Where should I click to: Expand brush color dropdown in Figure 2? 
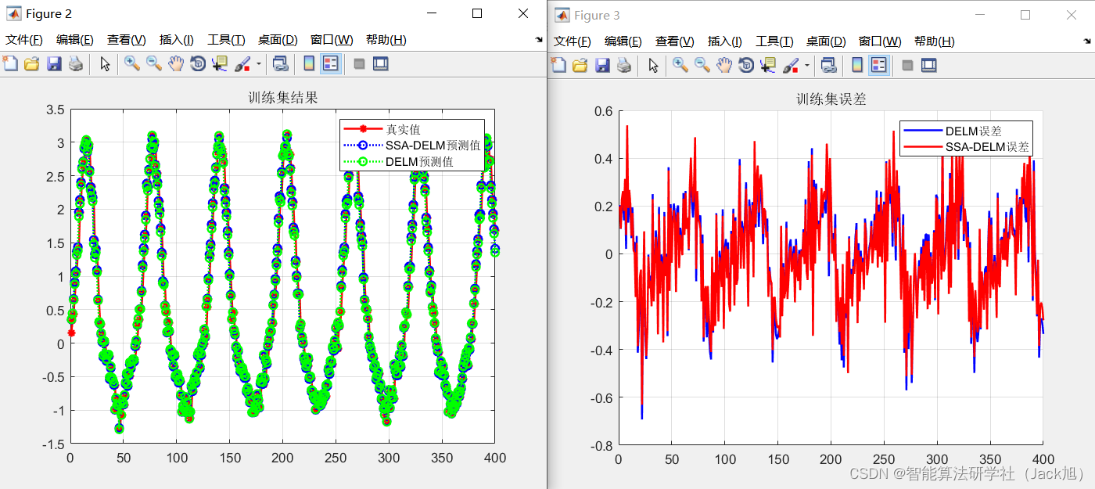click(259, 64)
